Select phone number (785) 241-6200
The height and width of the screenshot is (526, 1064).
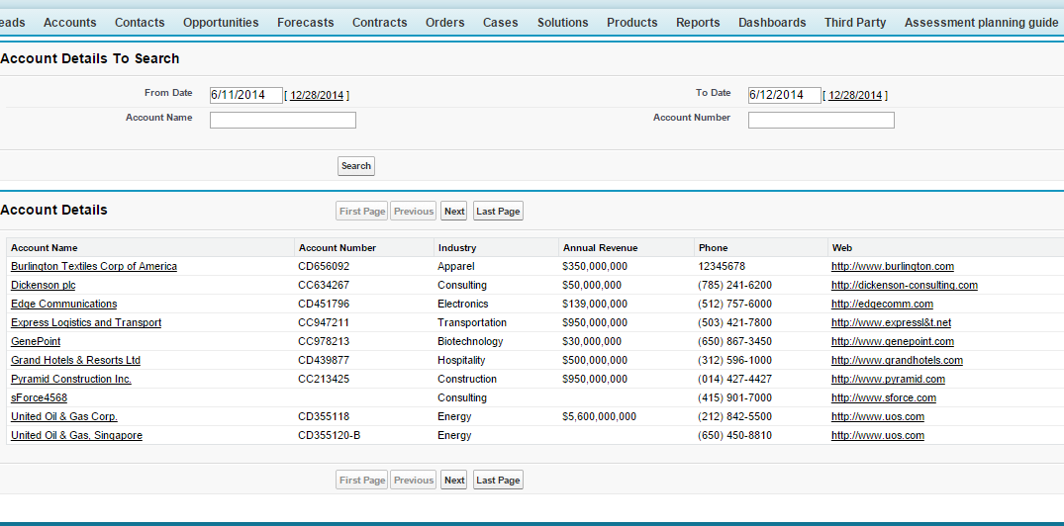pyautogui.click(x=734, y=286)
